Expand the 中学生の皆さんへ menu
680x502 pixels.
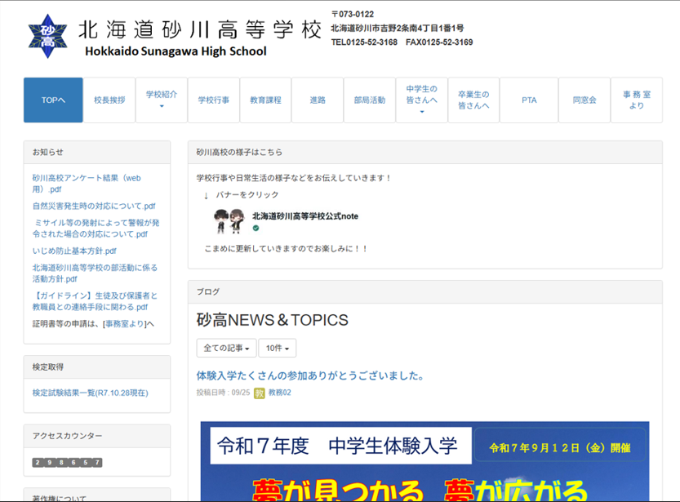tap(421, 100)
